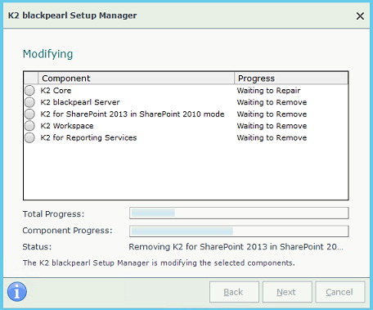
Task: Close the Setup Manager window
Action: click(x=360, y=16)
